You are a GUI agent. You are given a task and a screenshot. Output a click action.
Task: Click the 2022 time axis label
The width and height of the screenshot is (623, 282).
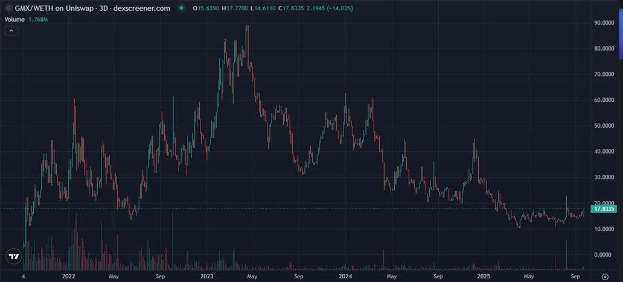(69, 276)
